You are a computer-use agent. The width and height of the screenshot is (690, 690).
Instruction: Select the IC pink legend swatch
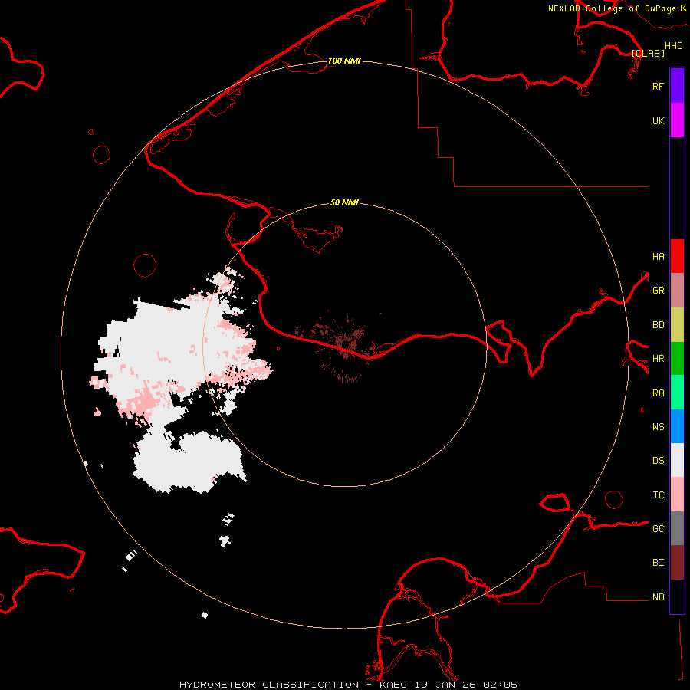[x=677, y=495]
